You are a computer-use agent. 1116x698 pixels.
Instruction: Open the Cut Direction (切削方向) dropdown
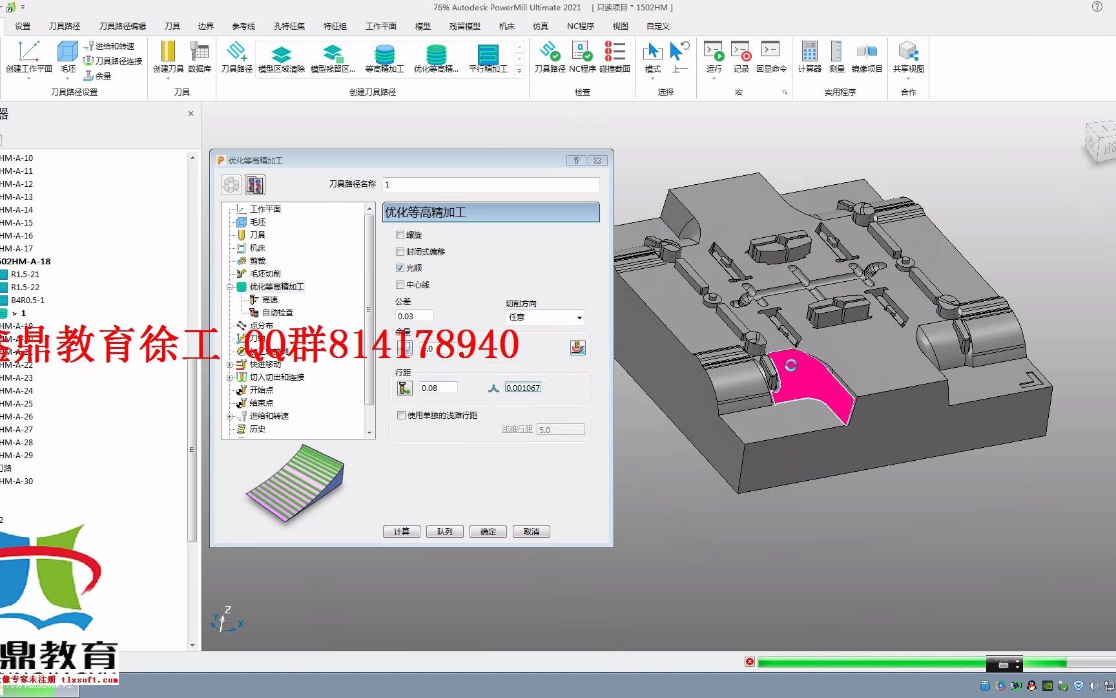click(x=546, y=317)
